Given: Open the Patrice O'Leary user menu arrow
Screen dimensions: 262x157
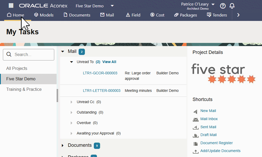Looking at the screenshot, I should [x=213, y=4].
